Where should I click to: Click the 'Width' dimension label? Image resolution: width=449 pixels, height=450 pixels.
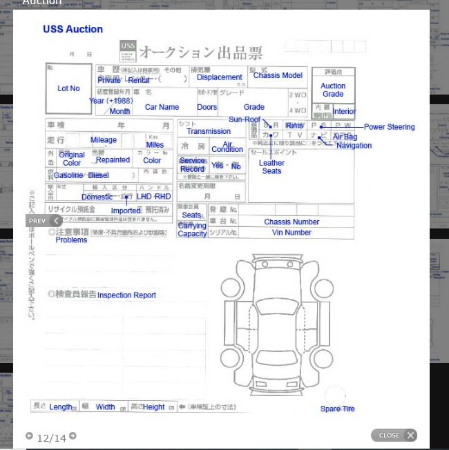pyautogui.click(x=105, y=407)
